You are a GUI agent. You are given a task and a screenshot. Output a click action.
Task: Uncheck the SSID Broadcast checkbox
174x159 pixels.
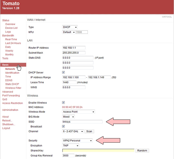tap(64, 126)
